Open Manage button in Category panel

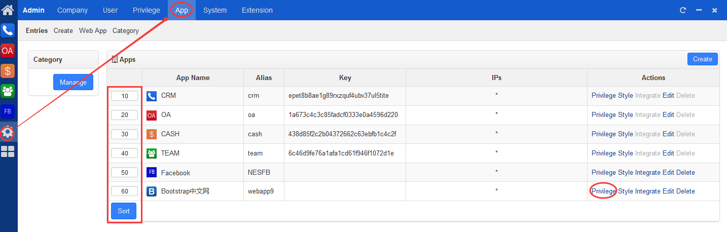click(x=73, y=82)
